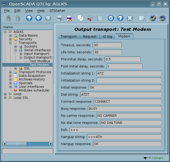Open the Edit menu
This screenshot has width=170, height=162.
pyautogui.click(x=17, y=11)
